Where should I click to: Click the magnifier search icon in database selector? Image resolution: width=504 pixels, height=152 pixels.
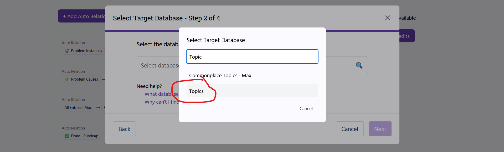pyautogui.click(x=359, y=65)
